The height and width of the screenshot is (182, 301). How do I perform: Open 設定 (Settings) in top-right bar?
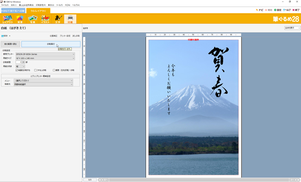(x=278, y=9)
